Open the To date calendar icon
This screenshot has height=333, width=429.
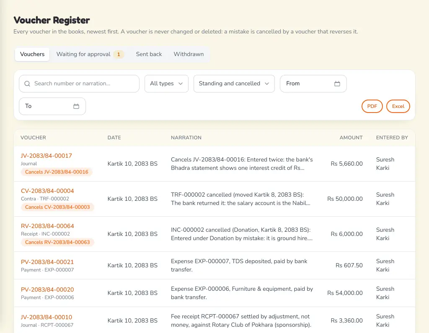click(76, 106)
